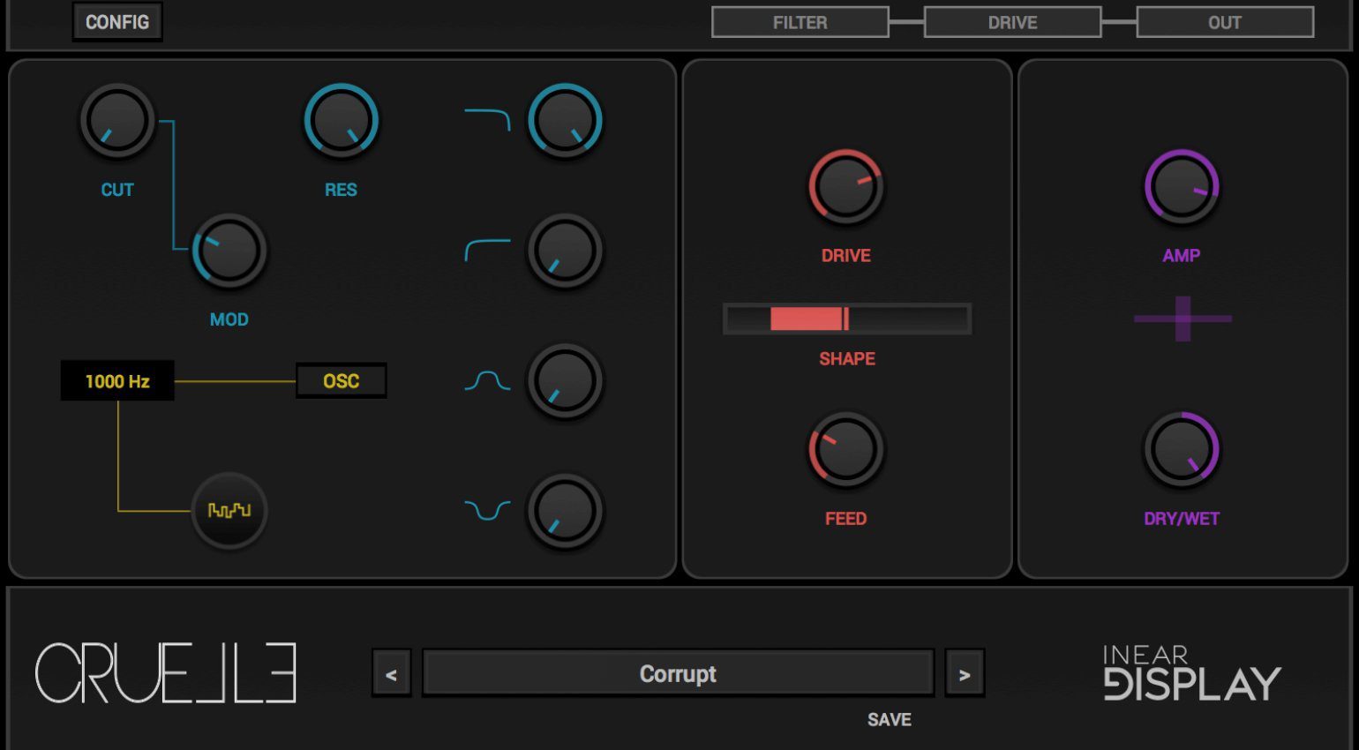Click the low-pass curve icon
1359x750 pixels.
click(x=488, y=119)
